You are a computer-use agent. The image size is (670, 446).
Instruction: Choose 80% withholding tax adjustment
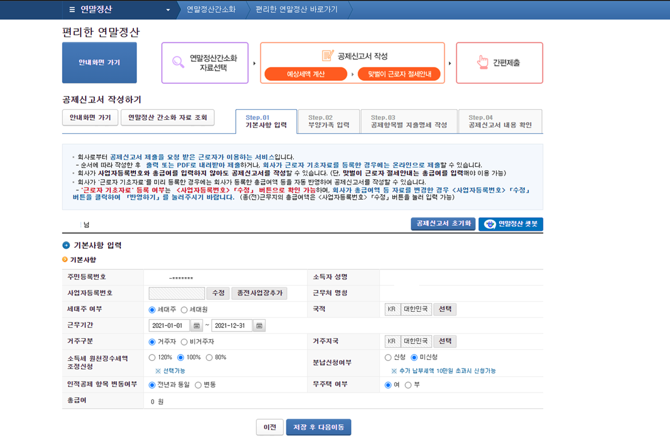[209, 358]
